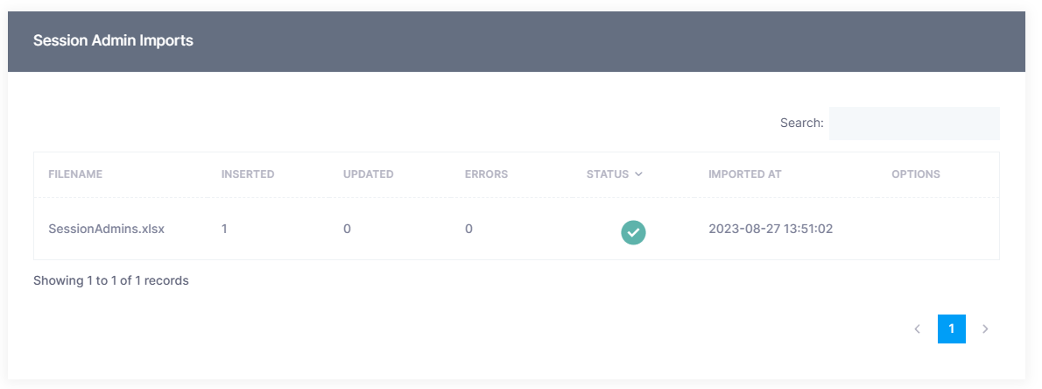Click the green success status checkmark icon
1042x389 pixels.
pyautogui.click(x=633, y=232)
